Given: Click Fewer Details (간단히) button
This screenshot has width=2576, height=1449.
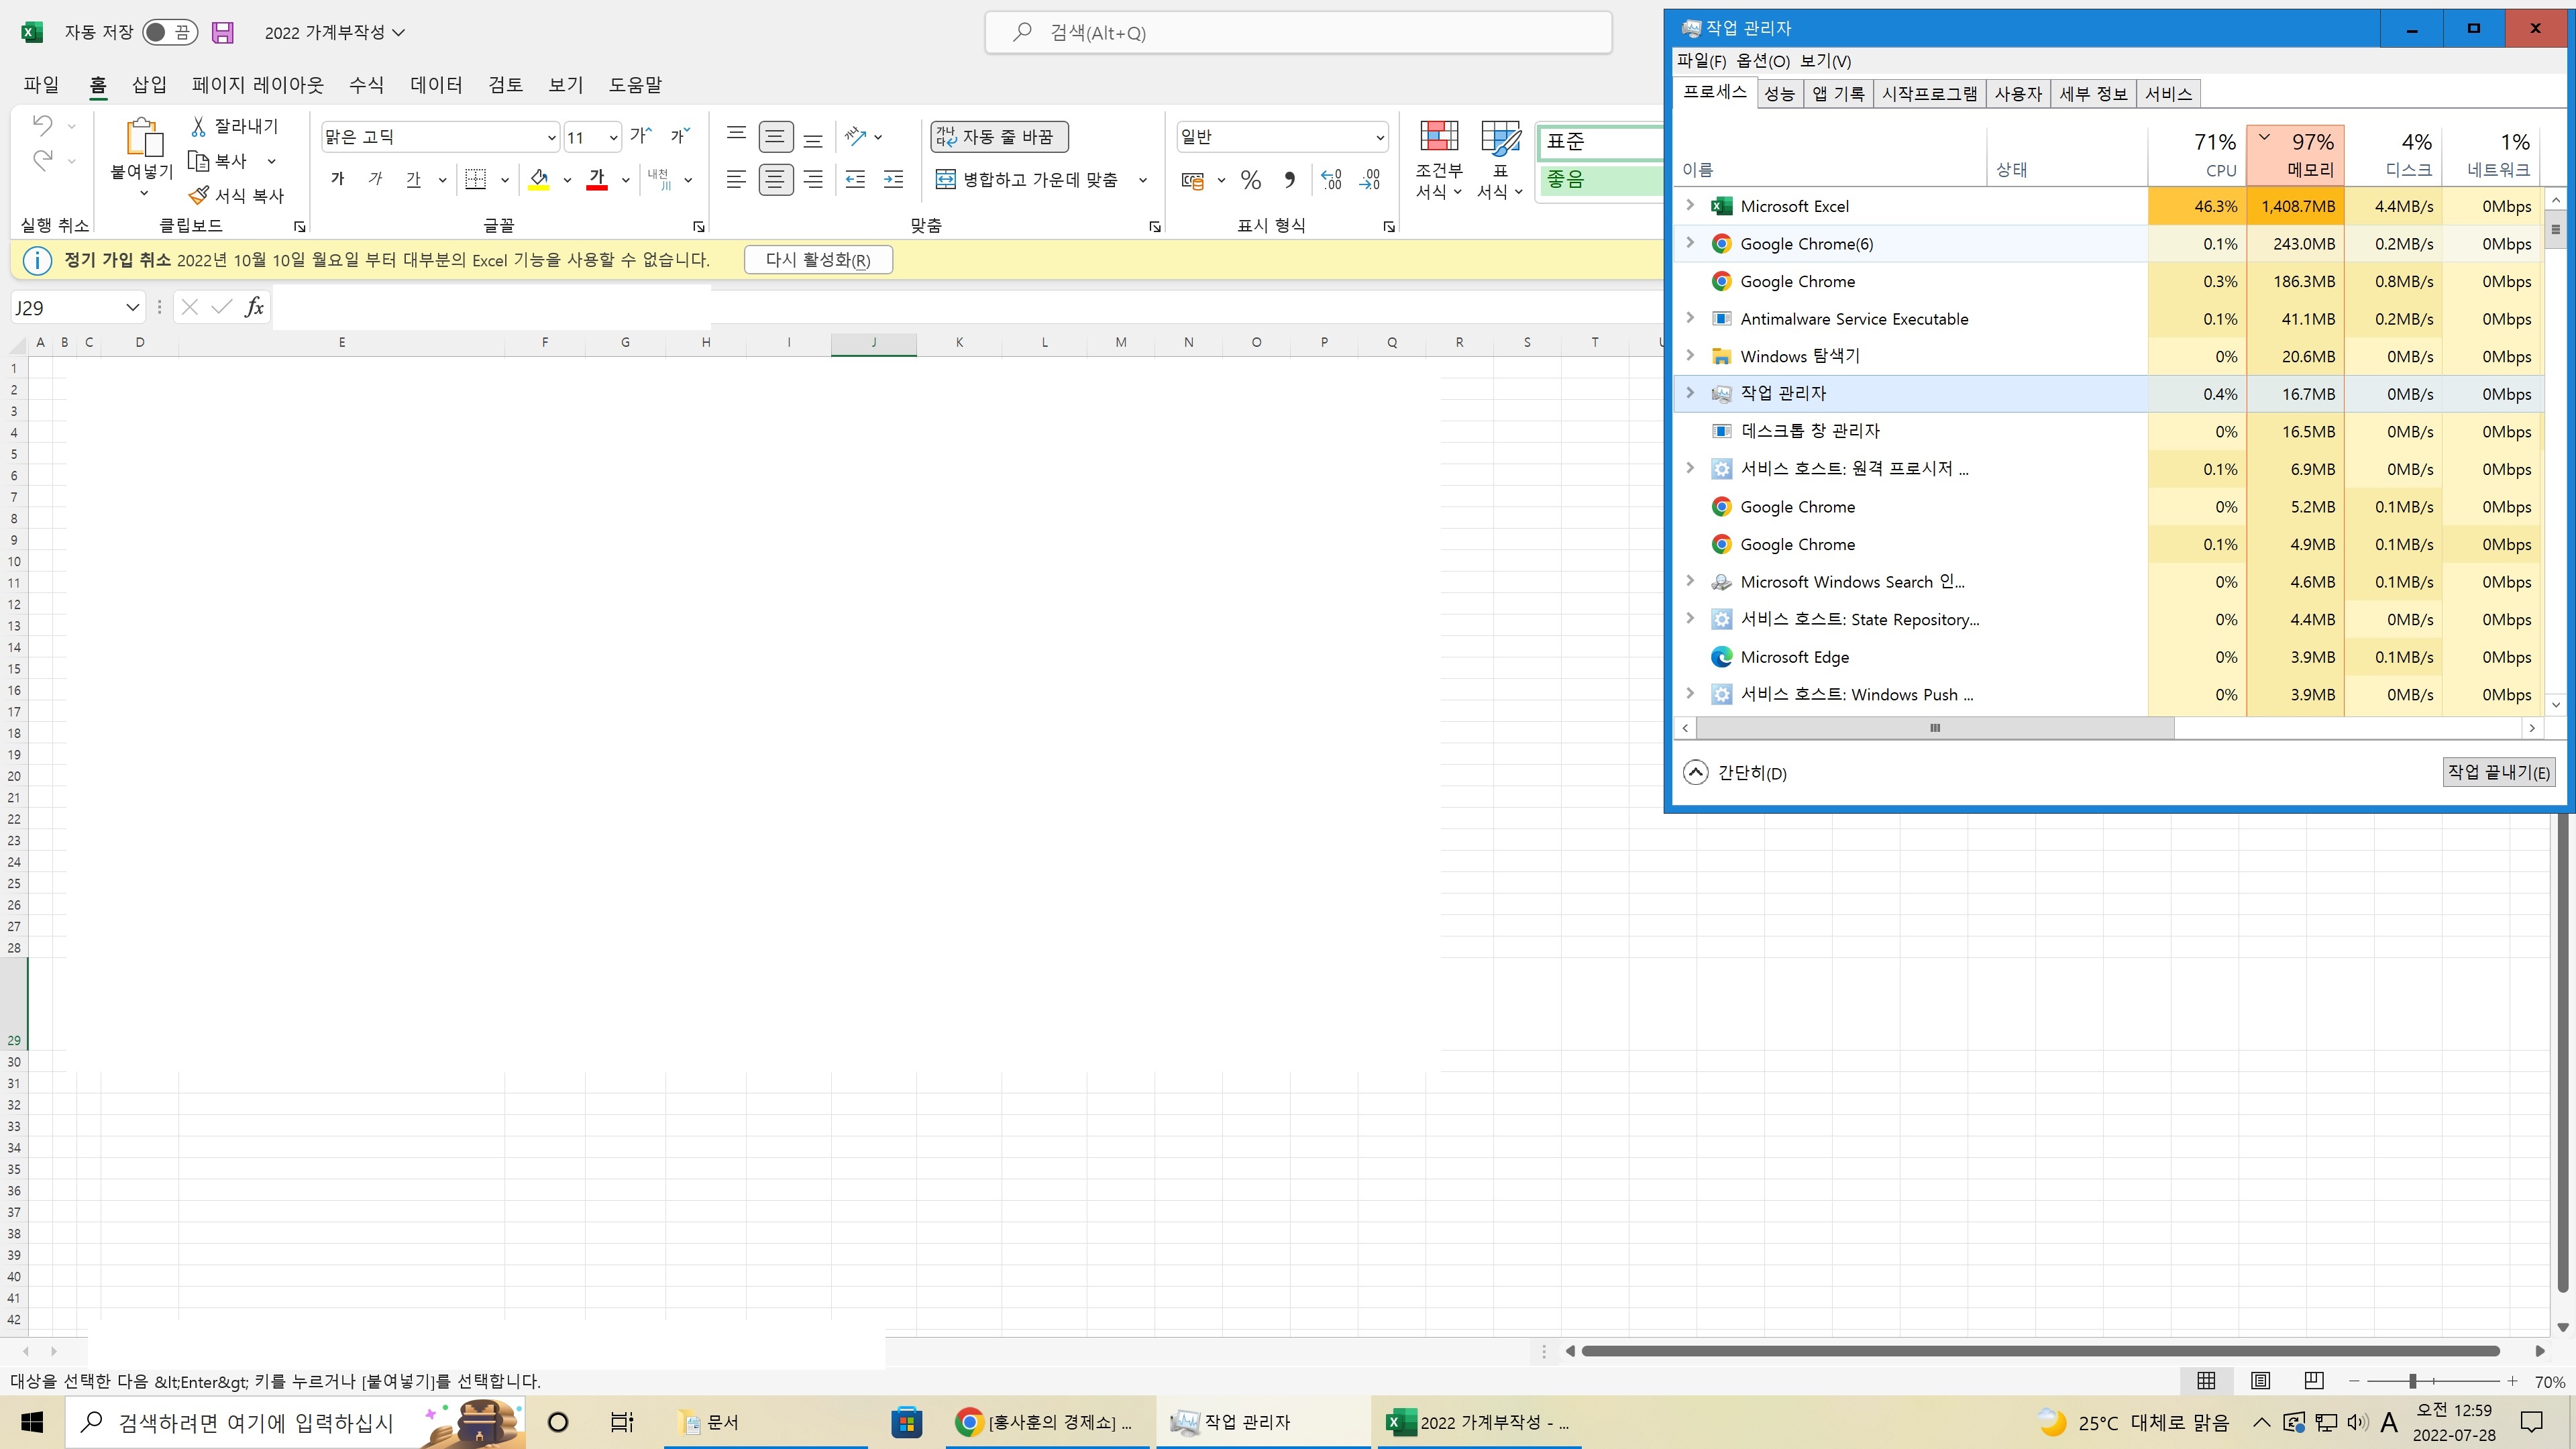Looking at the screenshot, I should pyautogui.click(x=1735, y=772).
